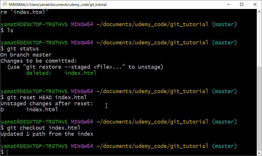
Task: Click the green index.html filename in status
Action: coord(80,73)
